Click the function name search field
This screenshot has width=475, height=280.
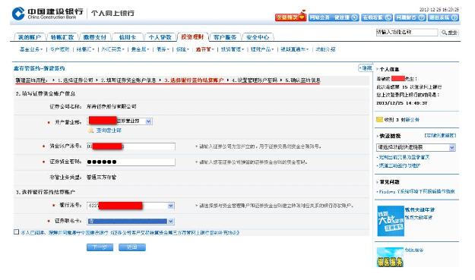407,33
